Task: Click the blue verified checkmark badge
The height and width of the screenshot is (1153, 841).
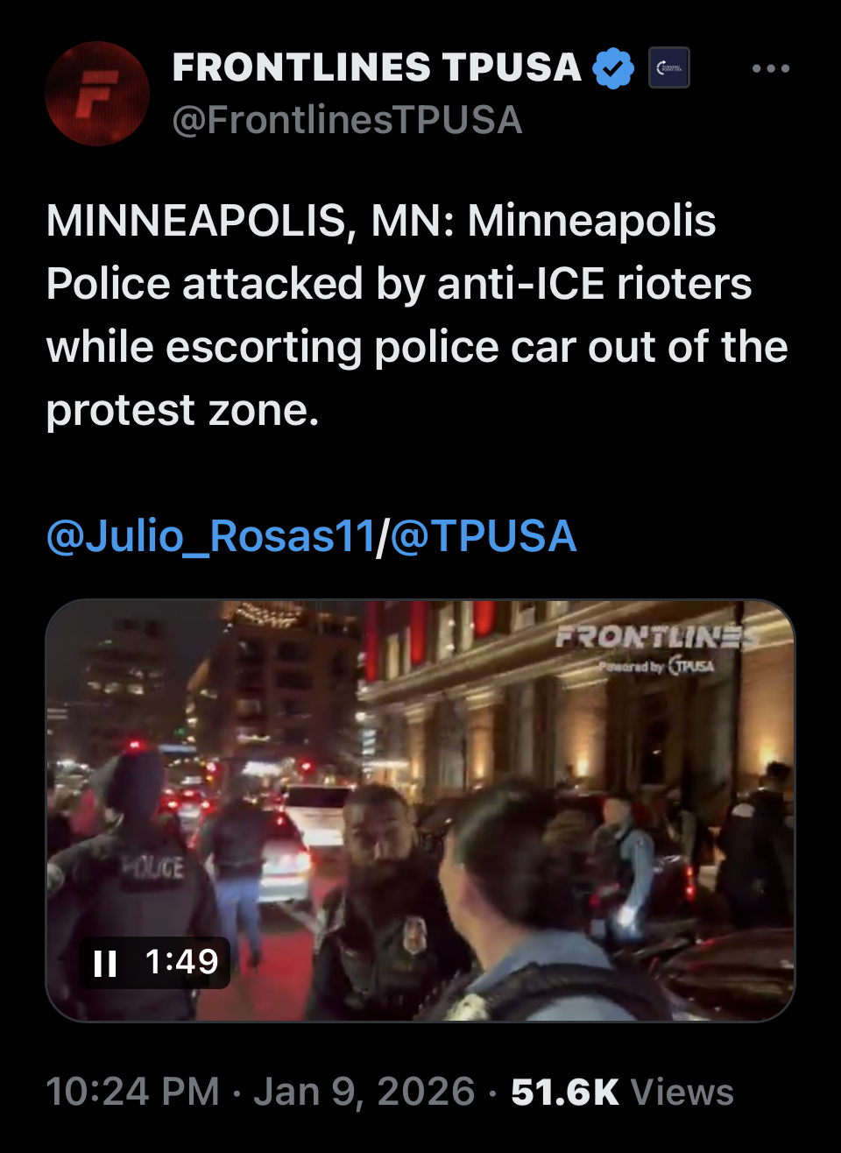Action: click(613, 68)
